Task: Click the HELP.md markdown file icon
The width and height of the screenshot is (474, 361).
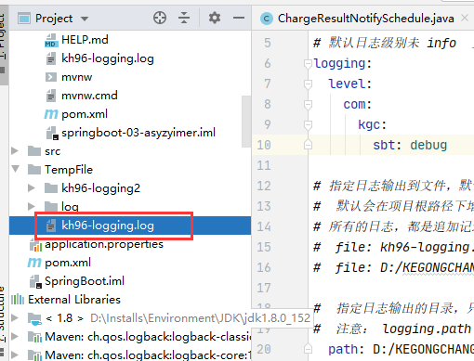Action: (x=51, y=41)
